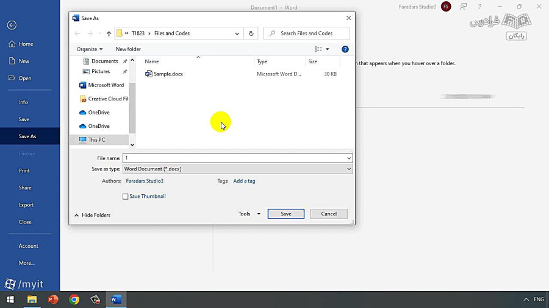Click the ENG language indicator

pos(539,299)
